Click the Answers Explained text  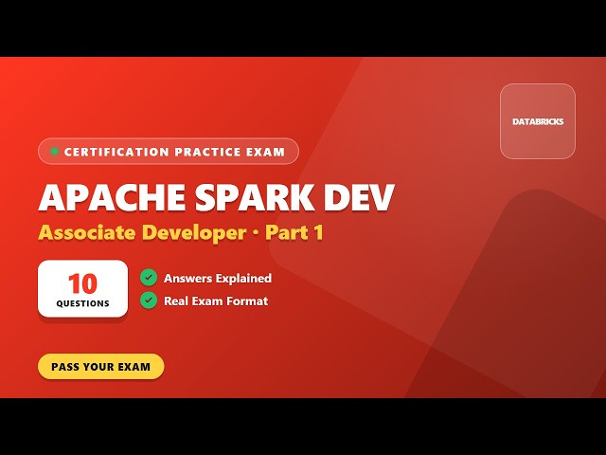tap(218, 278)
